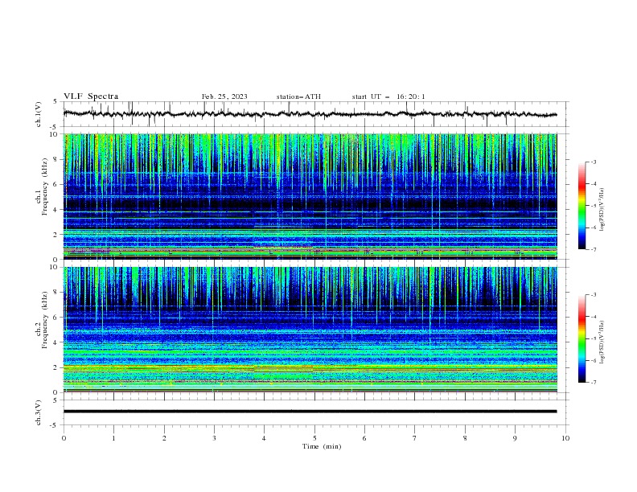
Task: Click the "-4" tick on ch.2 colorbar
Action: click(x=593, y=317)
